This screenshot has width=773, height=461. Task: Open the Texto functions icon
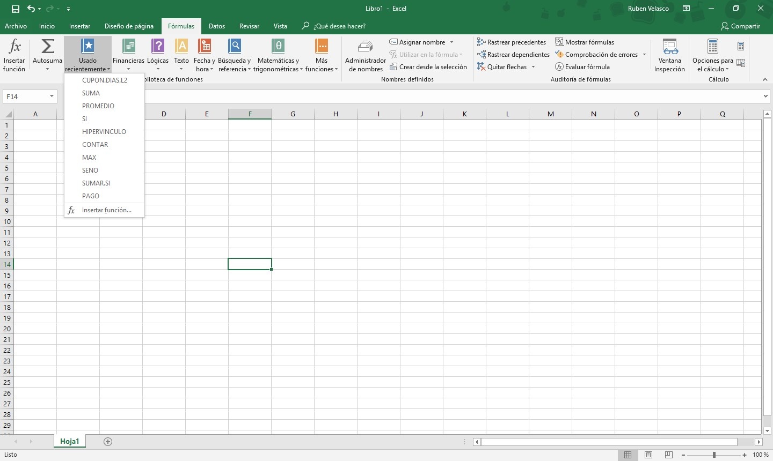point(181,47)
